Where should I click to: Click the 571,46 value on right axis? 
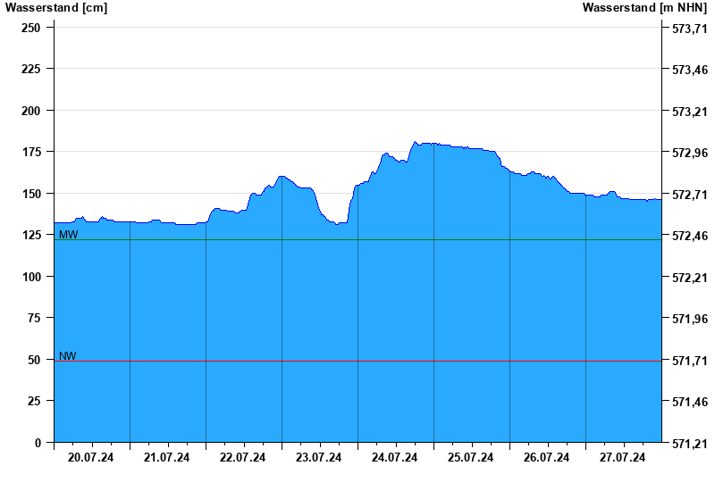[x=690, y=403]
